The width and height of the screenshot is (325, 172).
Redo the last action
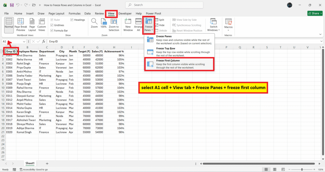(26, 5)
